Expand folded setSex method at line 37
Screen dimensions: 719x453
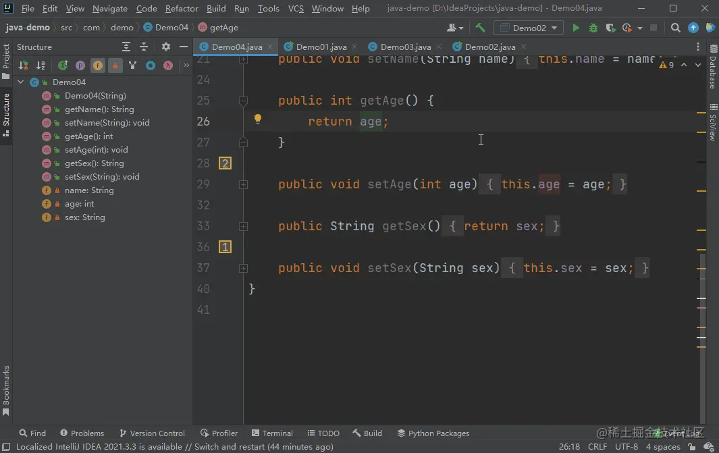click(x=244, y=268)
